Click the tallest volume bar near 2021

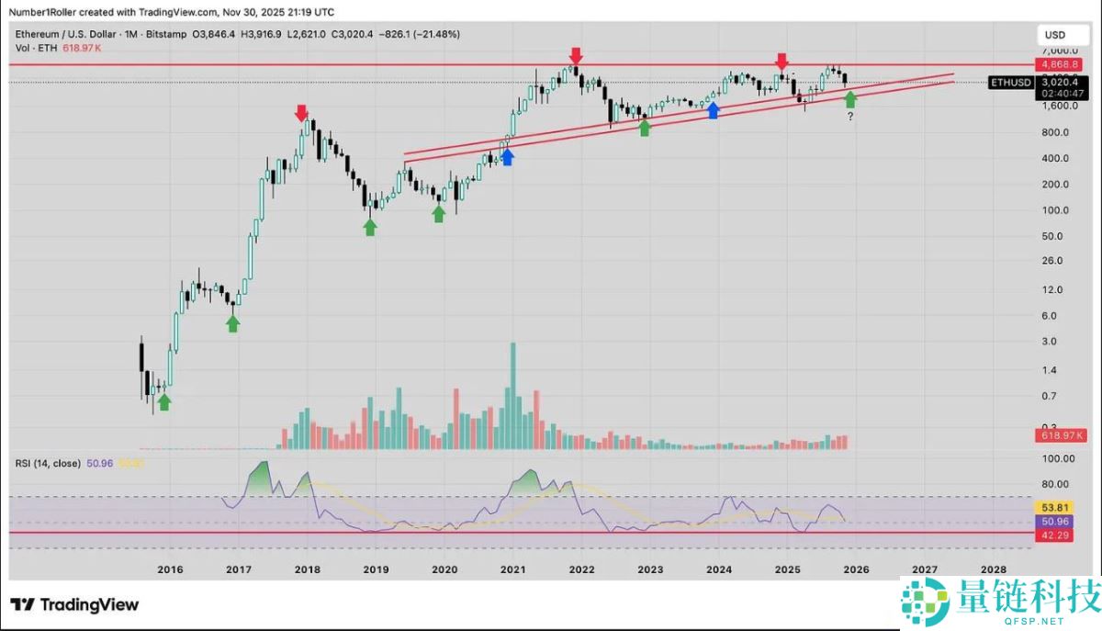[512, 396]
